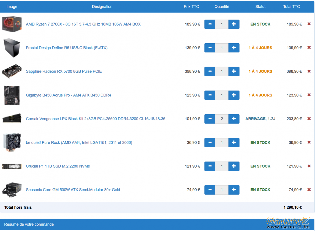Open be quiet! Pure Rock product link
This screenshot has width=315, height=231.
click(79, 142)
